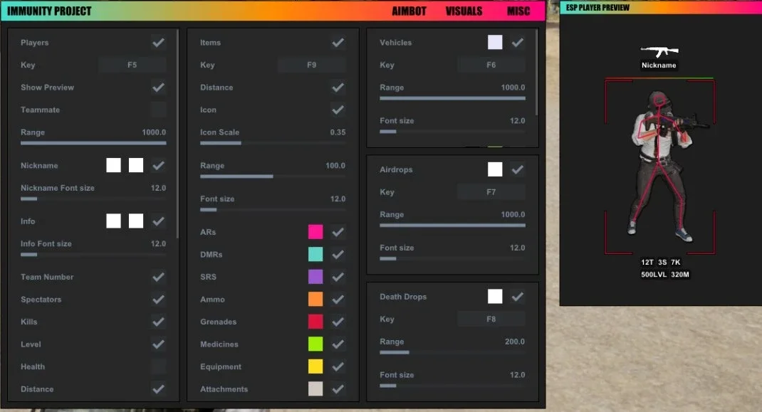
Task: Open the red Grenades color swatch
Action: (315, 322)
